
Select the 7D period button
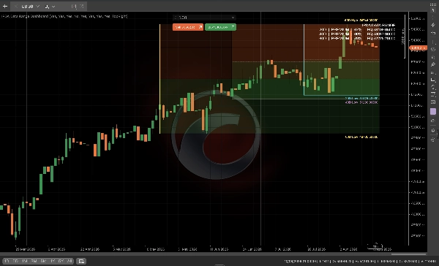tap(15, 261)
